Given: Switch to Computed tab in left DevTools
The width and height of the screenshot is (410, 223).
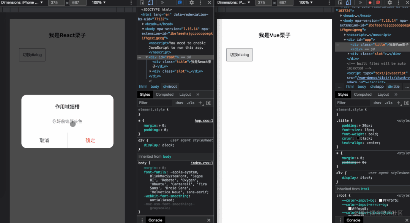Looking at the screenshot, I should (x=164, y=95).
